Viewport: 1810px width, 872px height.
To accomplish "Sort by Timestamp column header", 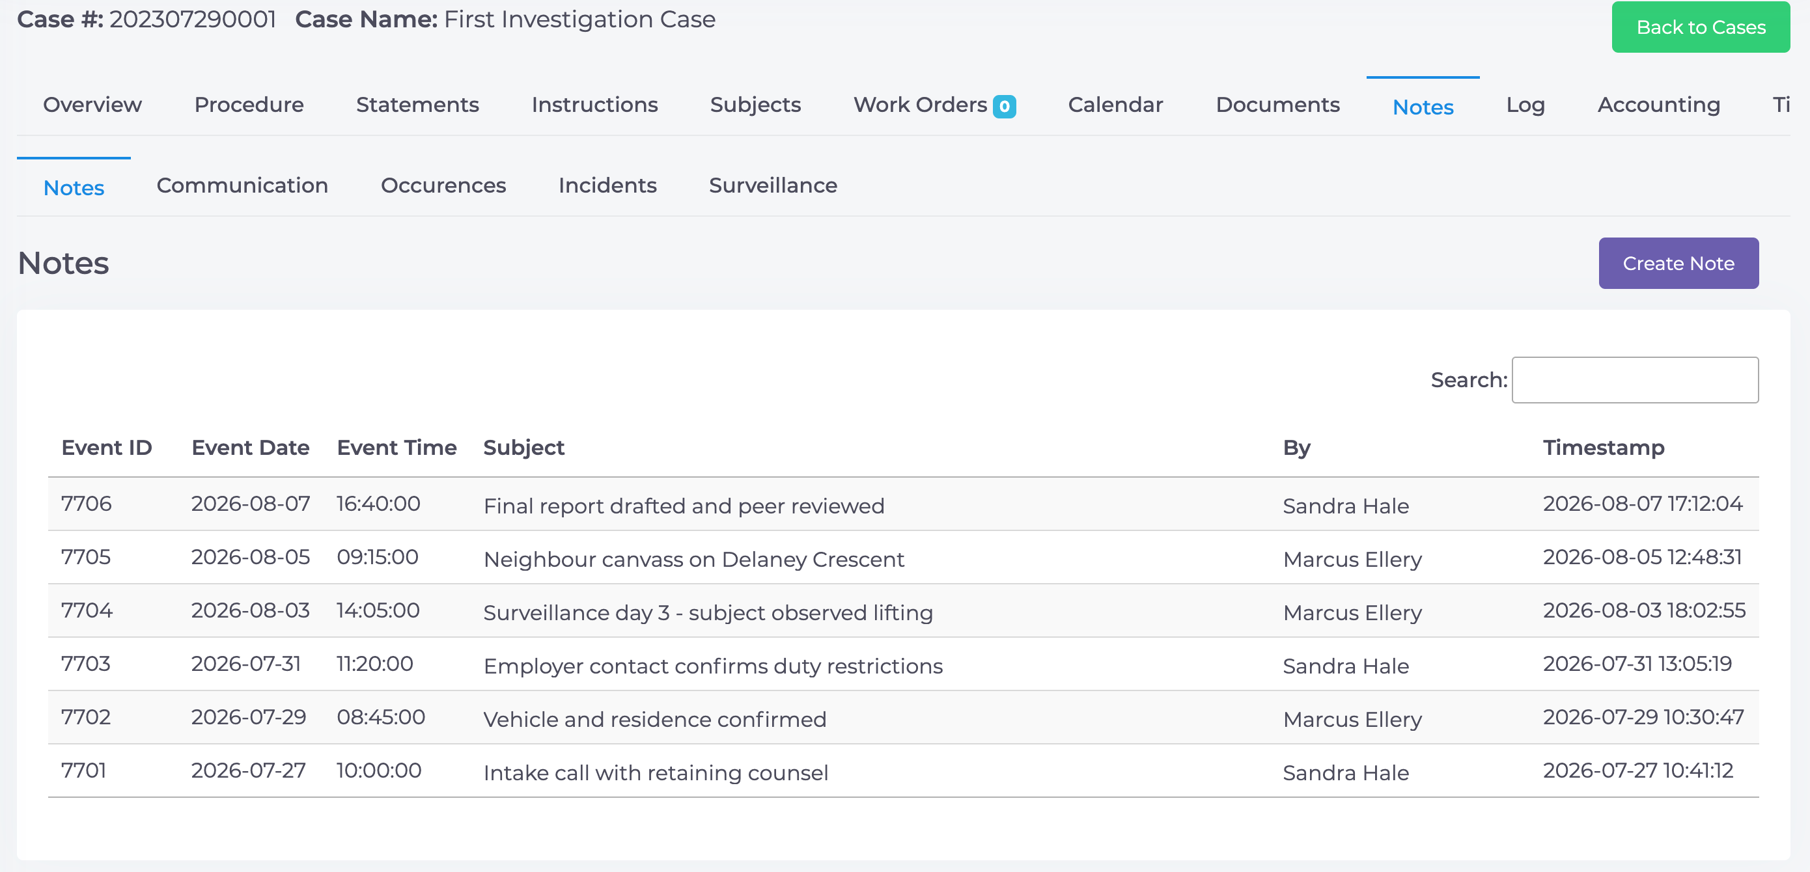I will point(1604,448).
